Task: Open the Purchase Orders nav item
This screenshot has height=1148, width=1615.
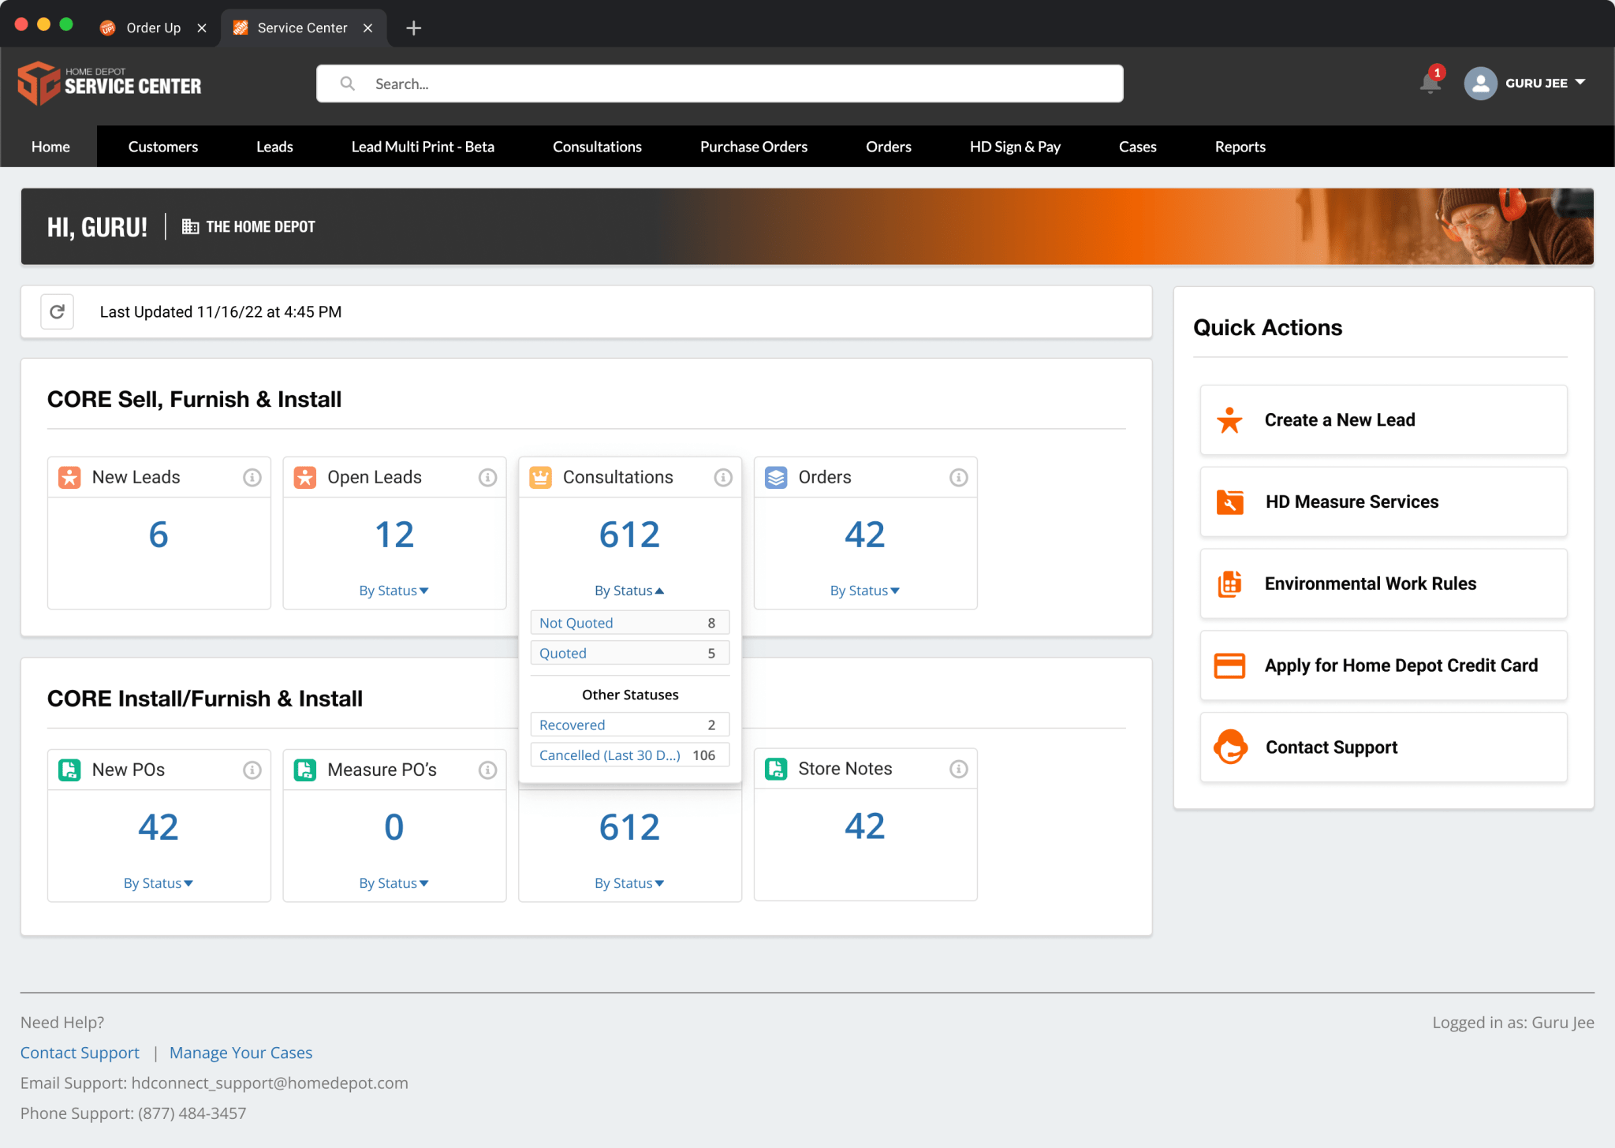Action: 754,147
